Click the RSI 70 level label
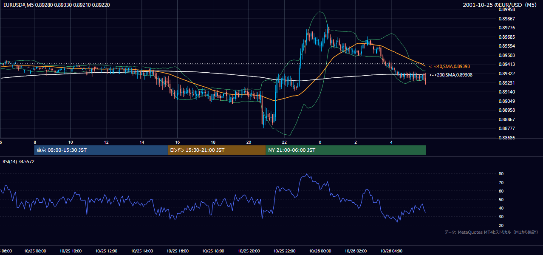The width and height of the screenshot is (543, 255). coord(501,182)
